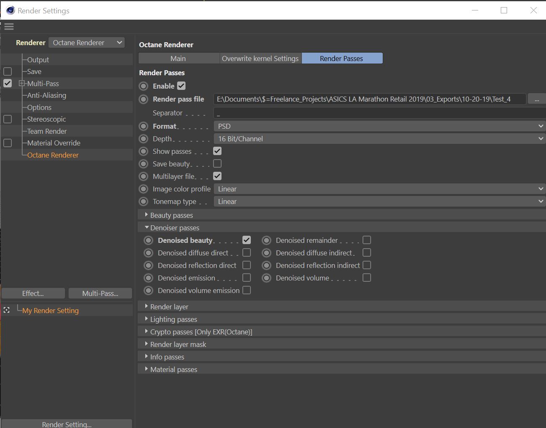Select Output in the settings tree
This screenshot has width=546, height=428.
pyautogui.click(x=38, y=60)
